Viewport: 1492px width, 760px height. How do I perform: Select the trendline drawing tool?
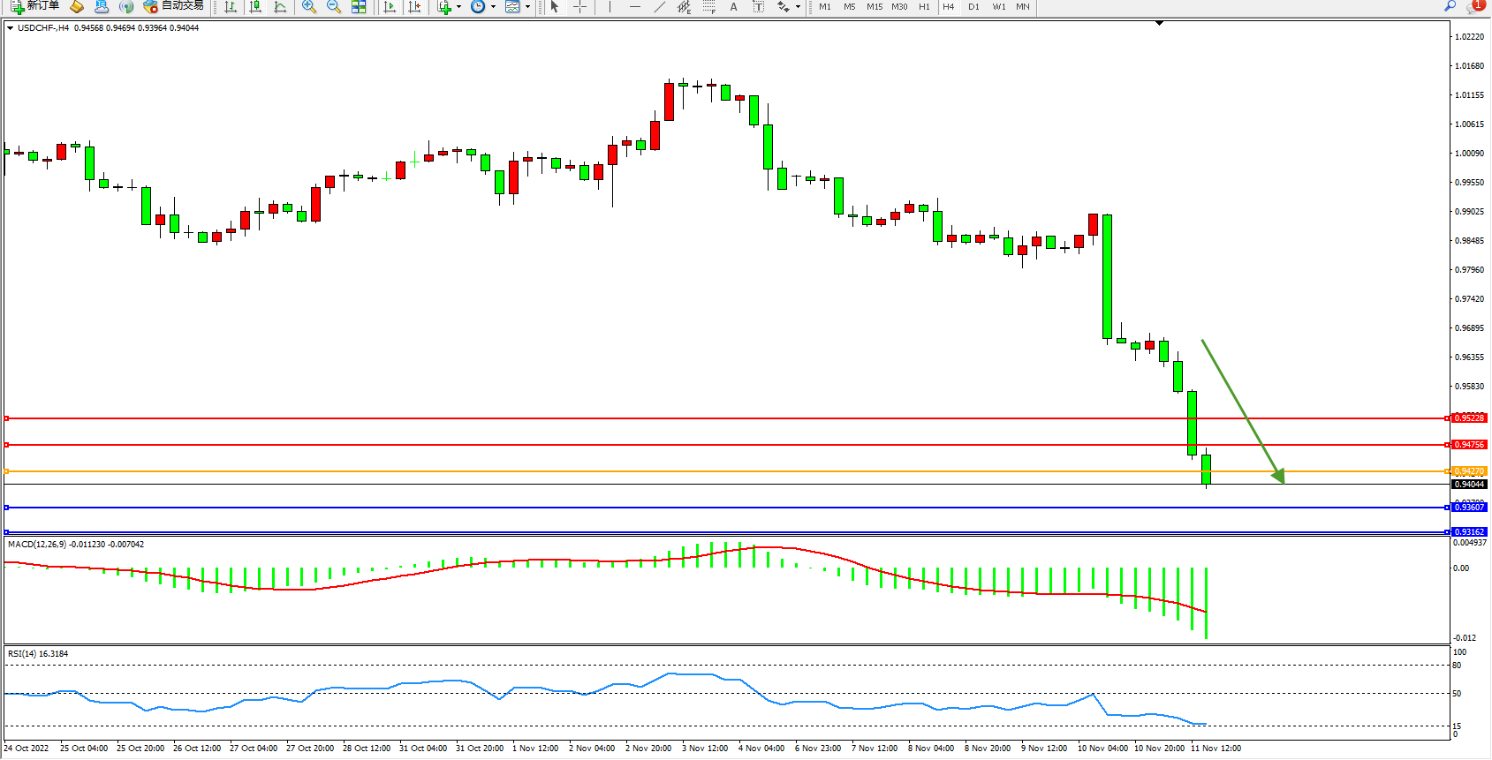tap(659, 6)
